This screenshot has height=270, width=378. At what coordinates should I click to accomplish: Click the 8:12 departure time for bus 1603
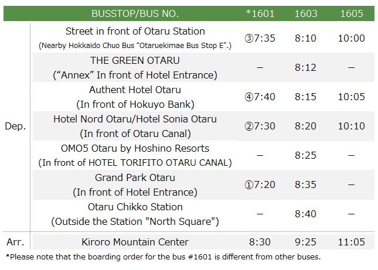(306, 68)
